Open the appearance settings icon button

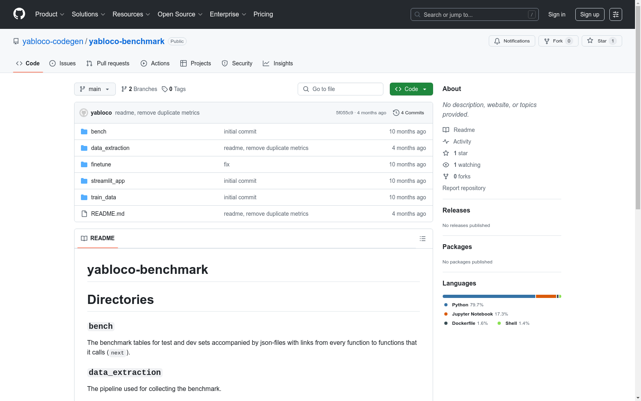tap(616, 14)
